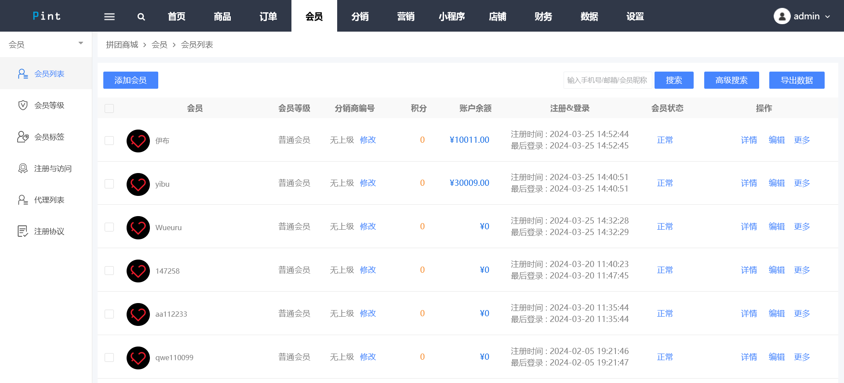
Task: Toggle the select-all checkbox in table header
Action: click(109, 108)
